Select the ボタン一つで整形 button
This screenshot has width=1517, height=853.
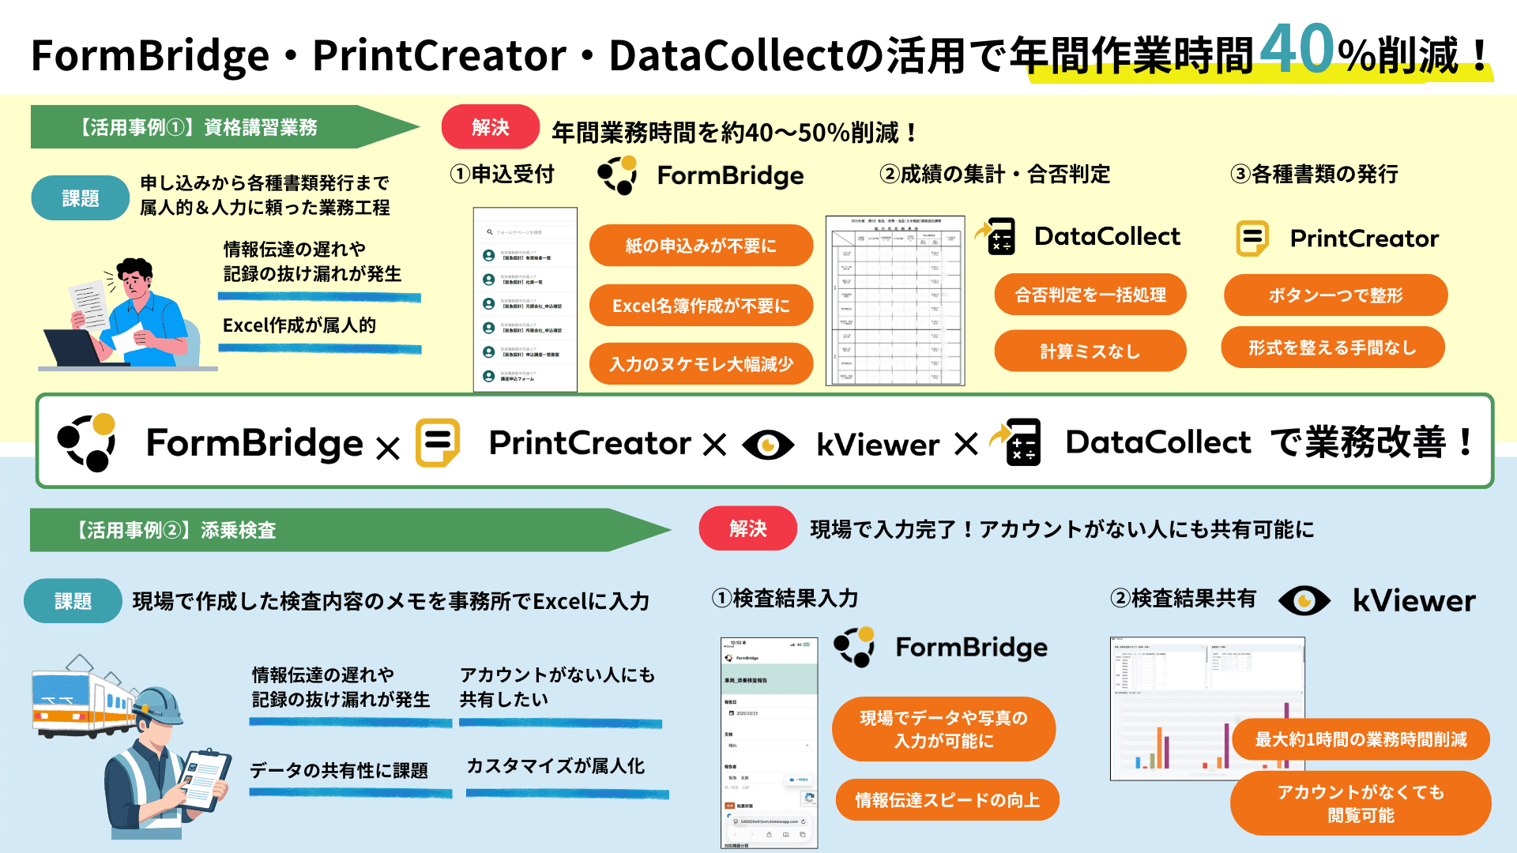point(1335,295)
